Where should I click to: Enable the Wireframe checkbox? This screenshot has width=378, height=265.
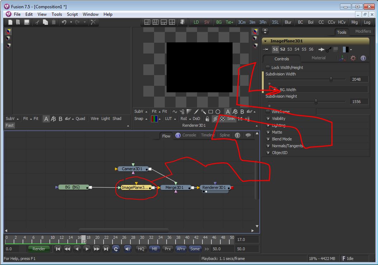tap(268, 111)
